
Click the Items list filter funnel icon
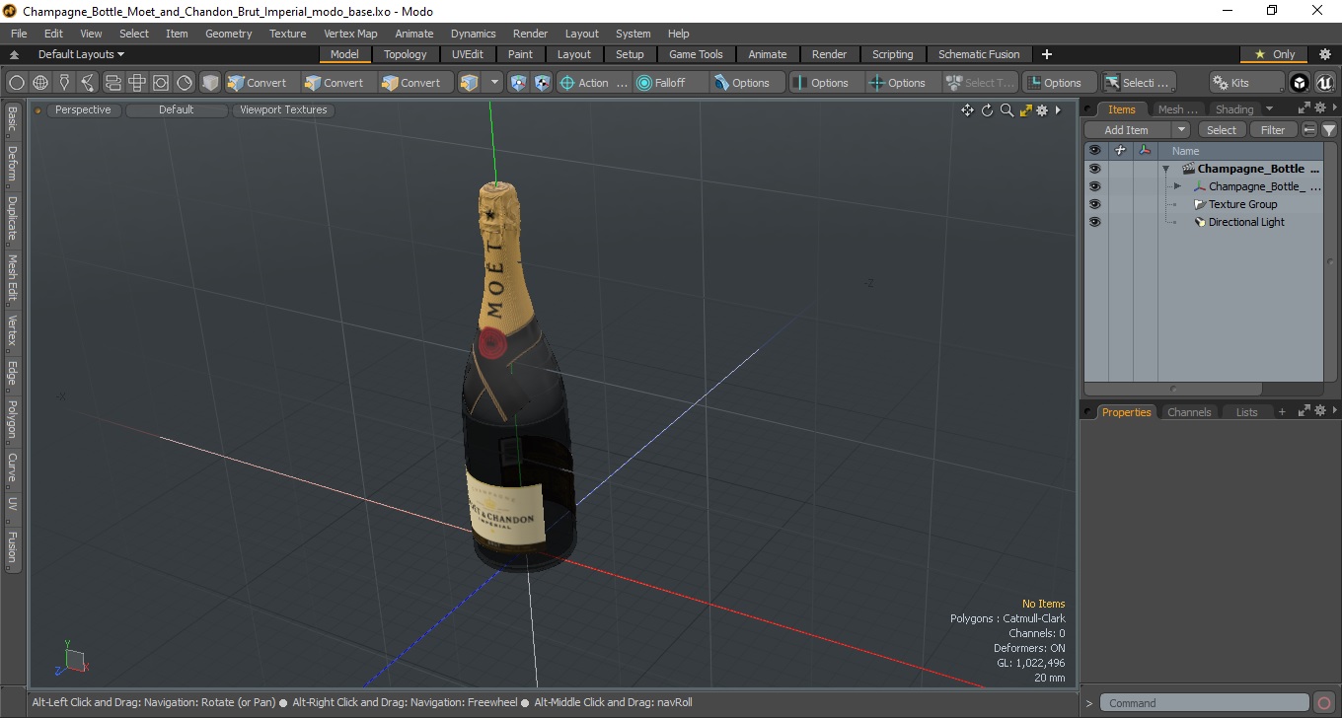tap(1329, 130)
